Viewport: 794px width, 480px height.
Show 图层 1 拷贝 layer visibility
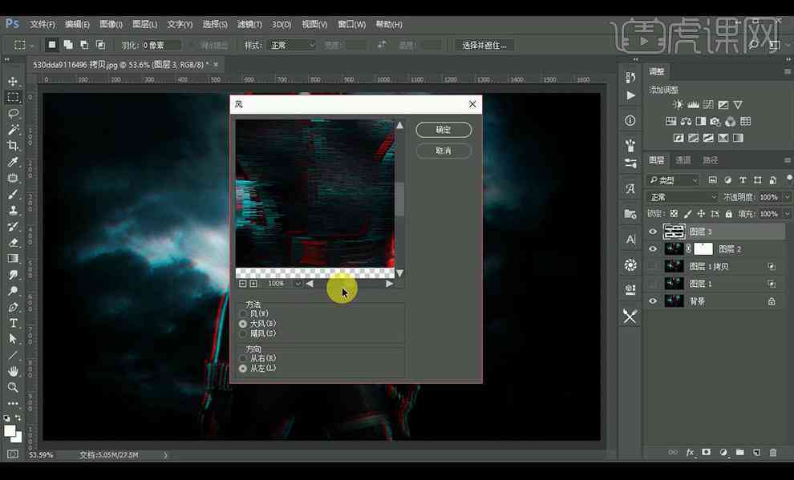click(x=653, y=266)
